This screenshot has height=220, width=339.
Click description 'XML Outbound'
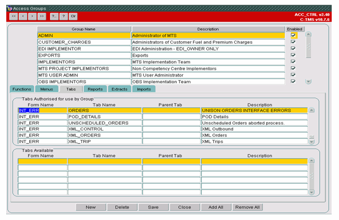pyautogui.click(x=255, y=129)
